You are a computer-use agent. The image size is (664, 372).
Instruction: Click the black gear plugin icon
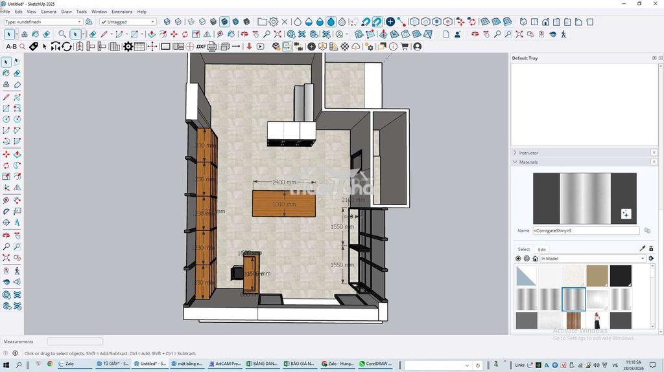pos(128,47)
